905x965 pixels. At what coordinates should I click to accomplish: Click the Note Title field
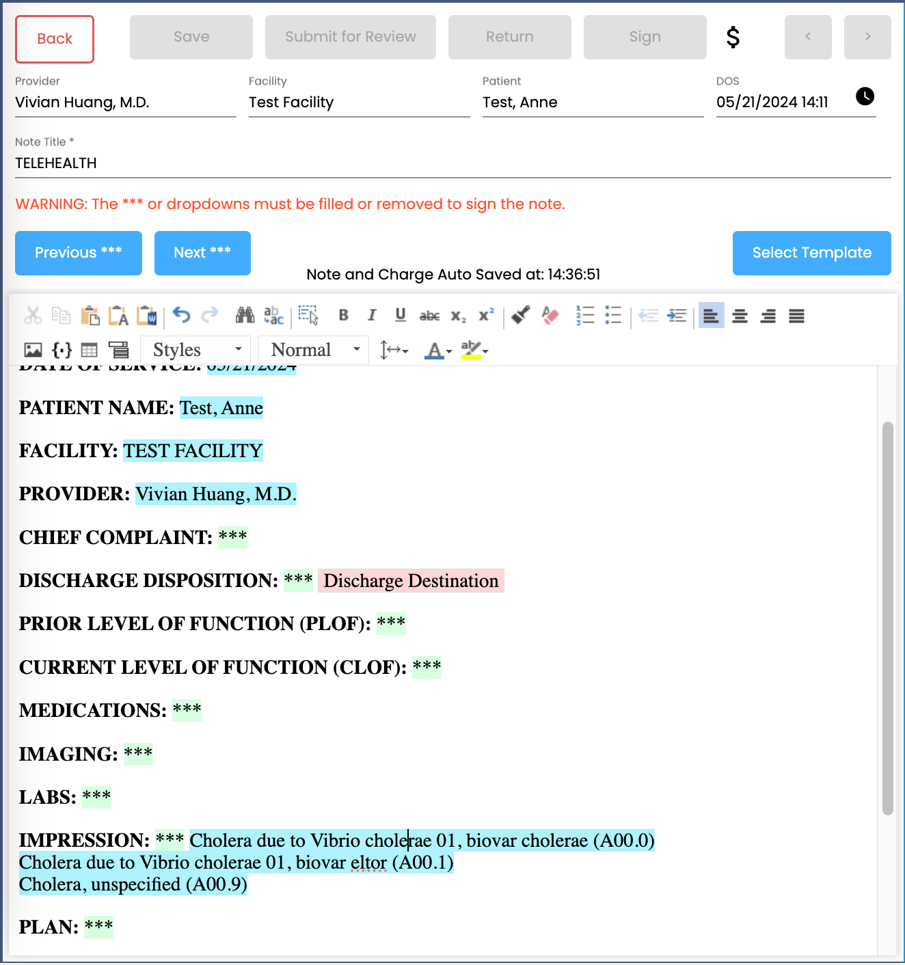pos(451,163)
